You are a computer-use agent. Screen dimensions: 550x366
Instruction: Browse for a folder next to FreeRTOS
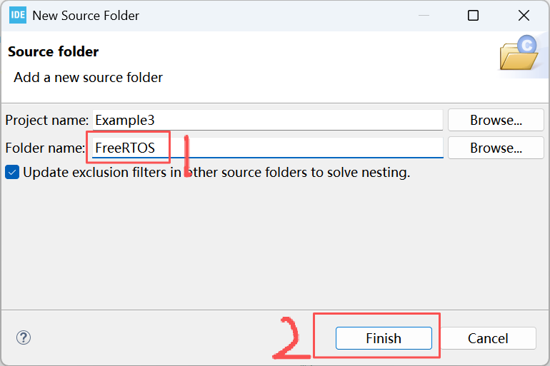[496, 148]
